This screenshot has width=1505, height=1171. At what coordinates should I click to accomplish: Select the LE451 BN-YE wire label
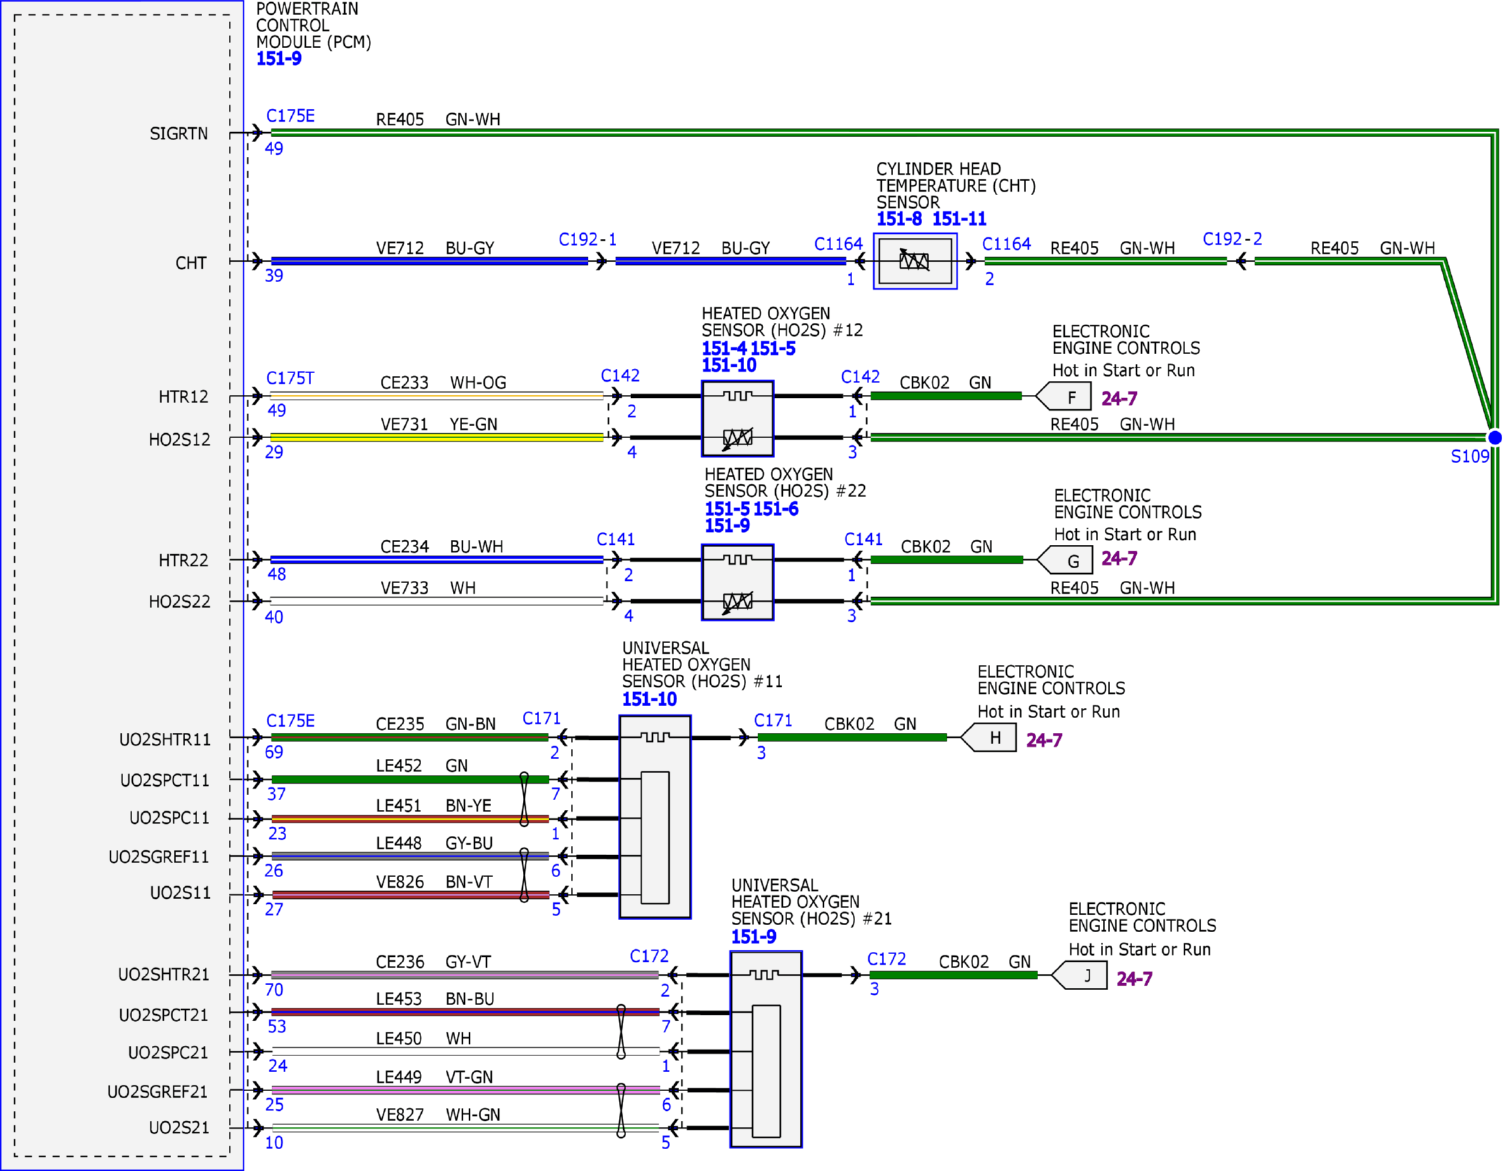coord(433,806)
